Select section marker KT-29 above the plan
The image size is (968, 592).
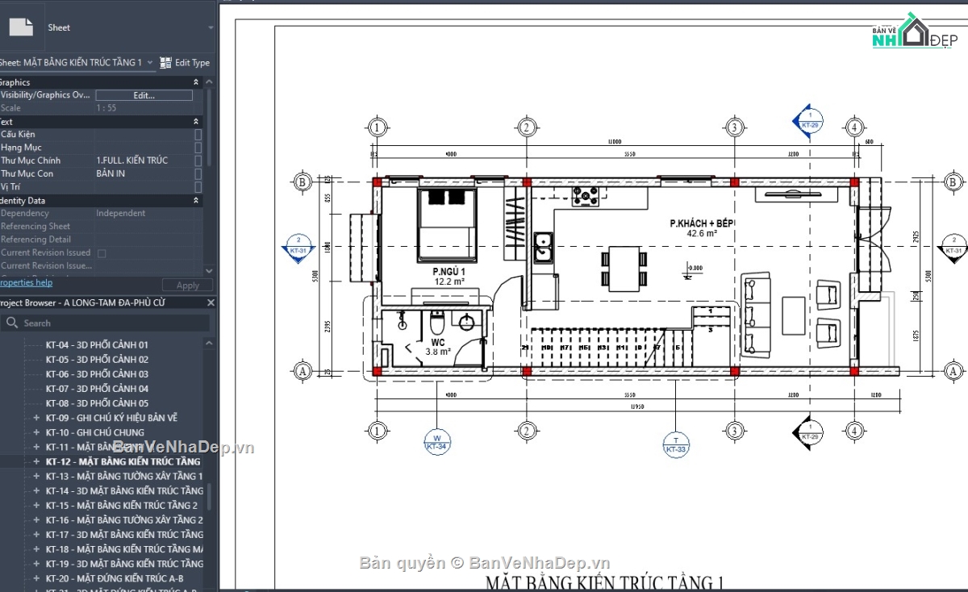coord(809,122)
